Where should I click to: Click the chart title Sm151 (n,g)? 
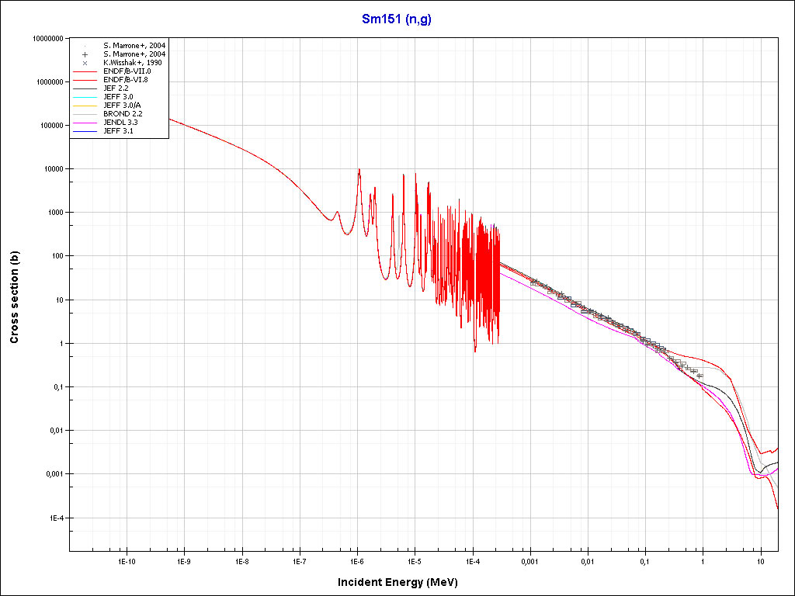[397, 19]
